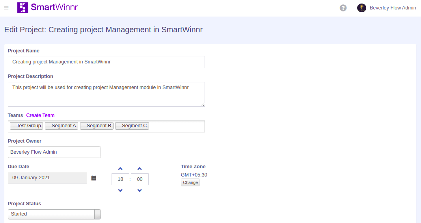Click the Project Owner input field

point(54,152)
